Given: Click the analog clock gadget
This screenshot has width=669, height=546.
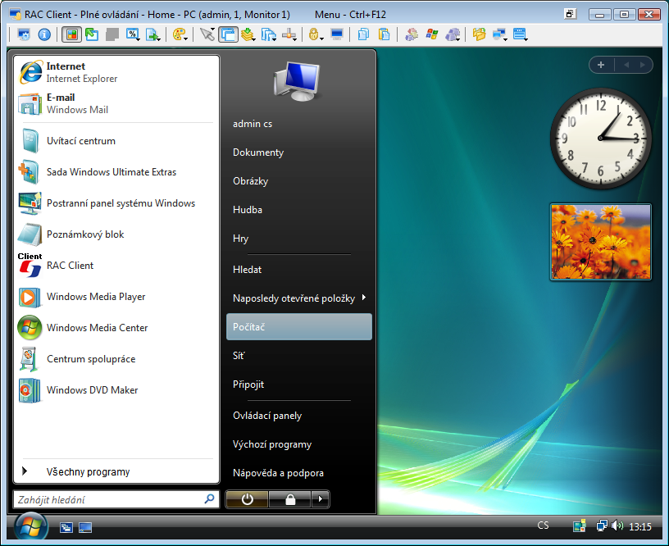Looking at the screenshot, I should click(x=601, y=139).
